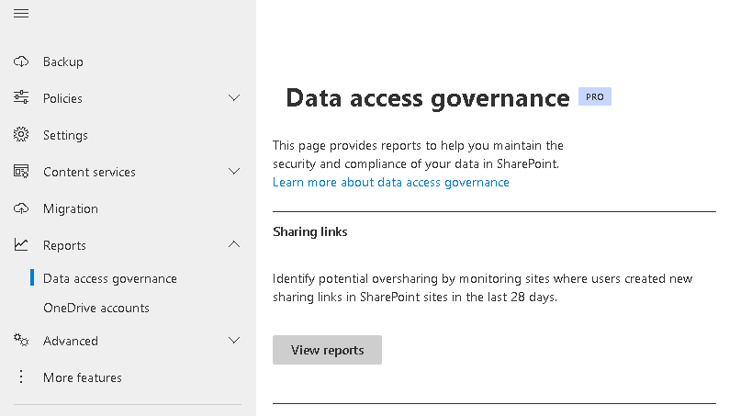Select Reports in the sidebar
This screenshot has width=752, height=416.
[64, 246]
